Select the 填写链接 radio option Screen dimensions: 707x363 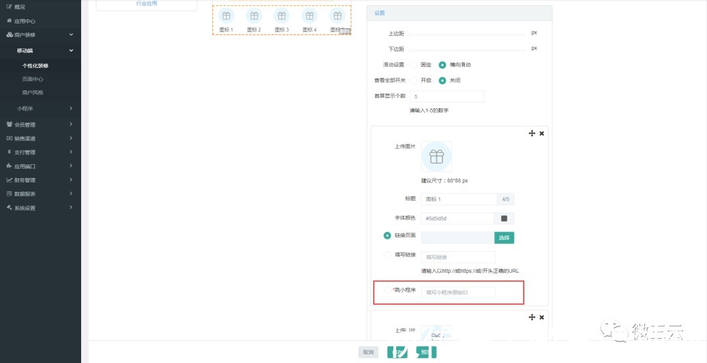388,255
